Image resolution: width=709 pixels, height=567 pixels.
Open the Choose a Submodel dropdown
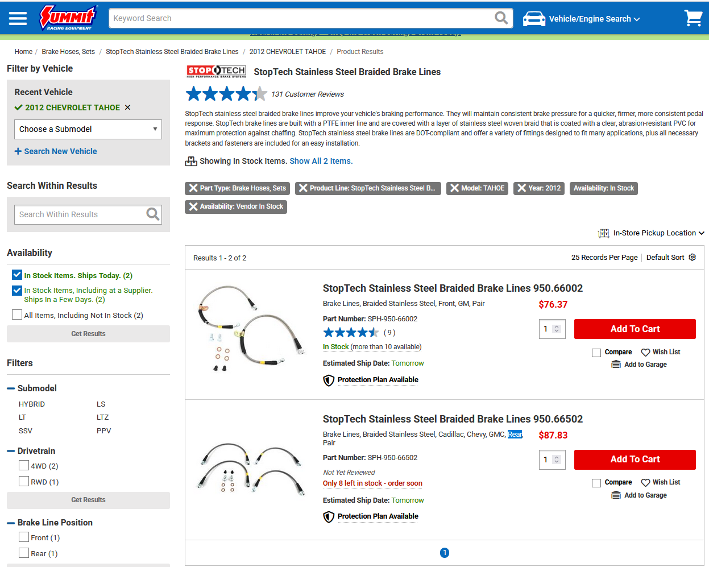point(88,129)
